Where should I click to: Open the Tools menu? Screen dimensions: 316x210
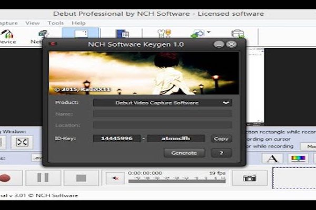(x=56, y=23)
